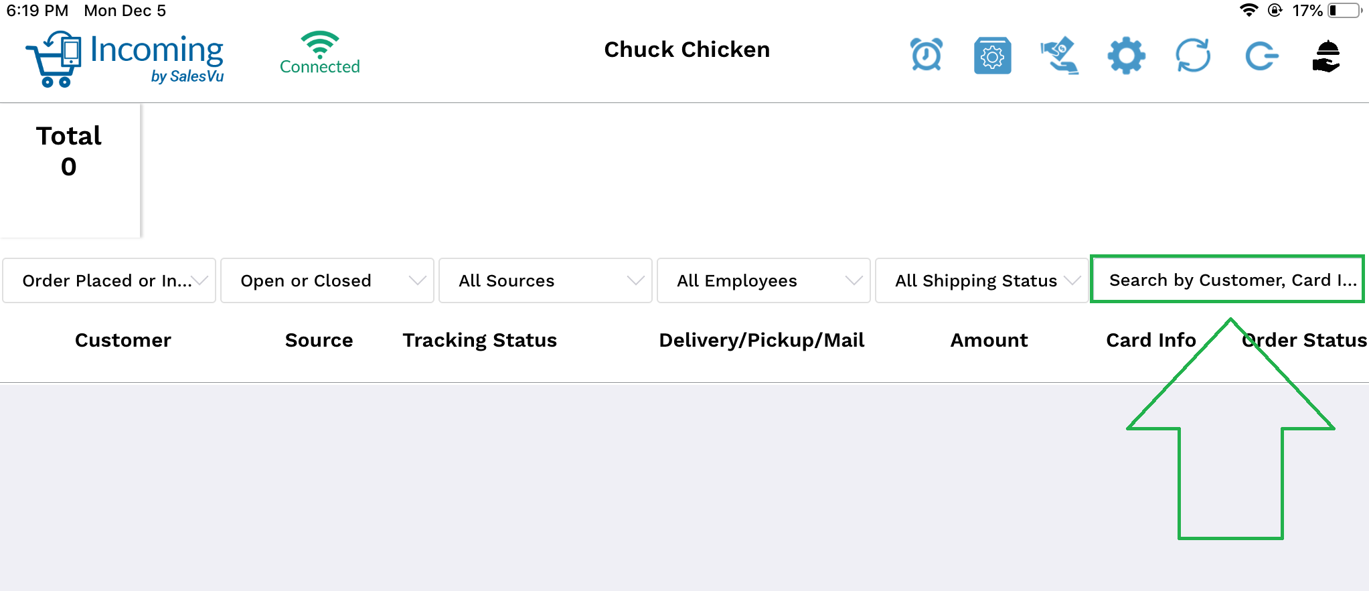Refresh orders with circular arrows icon

pos(1193,56)
